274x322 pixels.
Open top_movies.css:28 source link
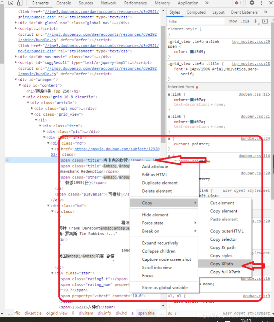point(251,64)
